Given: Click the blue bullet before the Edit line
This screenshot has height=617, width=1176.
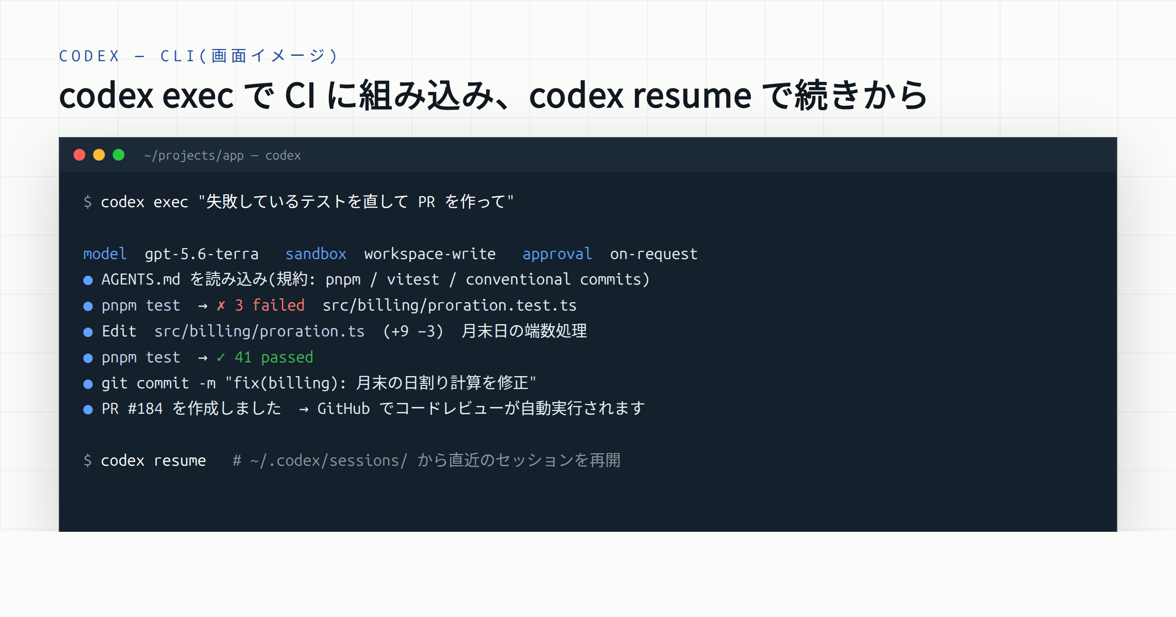Looking at the screenshot, I should tap(88, 332).
